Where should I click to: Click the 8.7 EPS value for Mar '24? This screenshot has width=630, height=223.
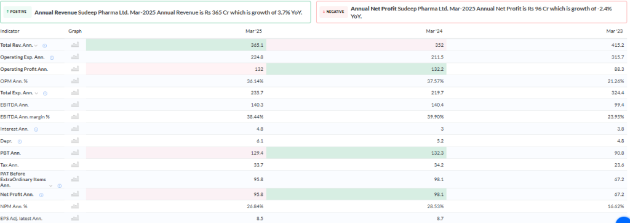[440, 219]
